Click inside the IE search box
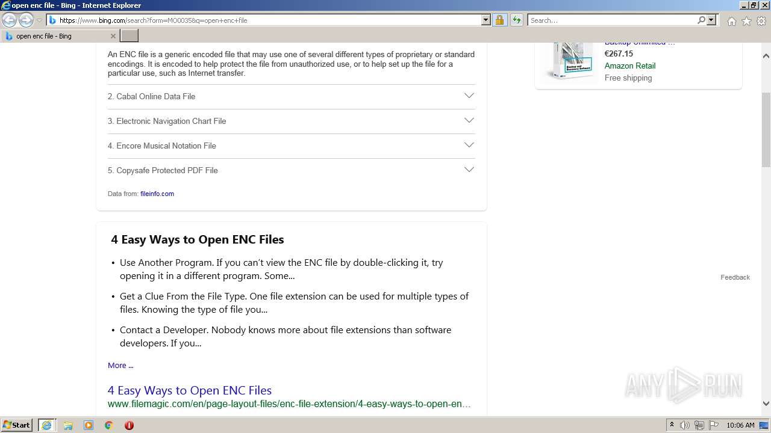Image resolution: width=771 pixels, height=433 pixels. click(x=611, y=20)
